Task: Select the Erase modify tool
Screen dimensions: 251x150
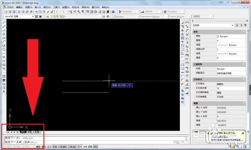Action: tap(182, 23)
